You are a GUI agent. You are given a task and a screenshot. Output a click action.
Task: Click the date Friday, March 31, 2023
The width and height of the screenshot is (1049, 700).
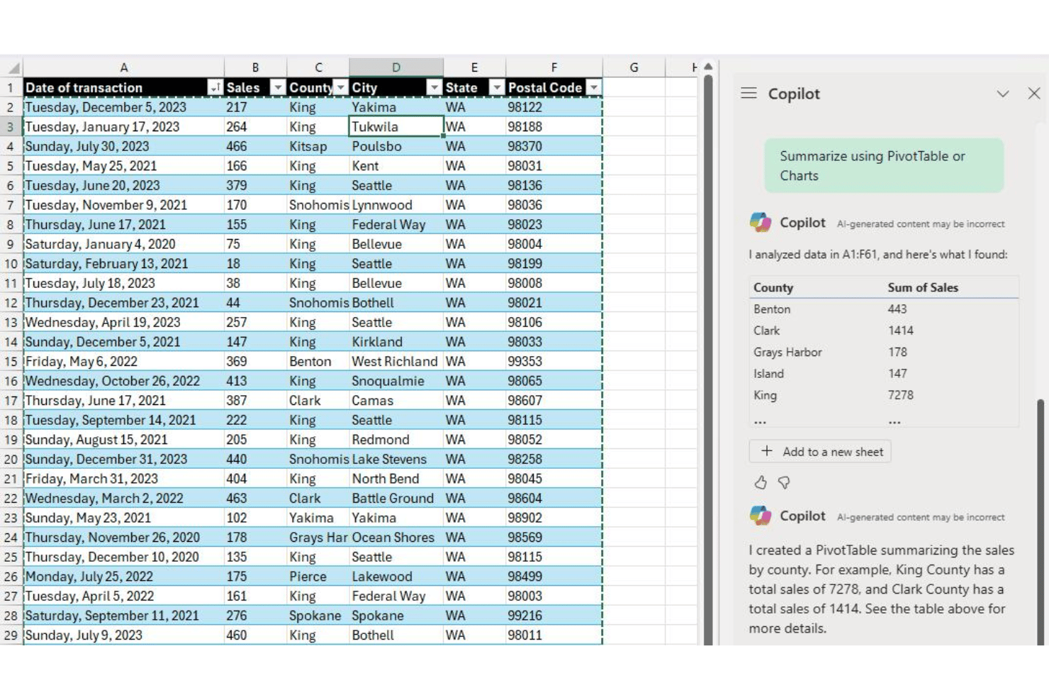pos(123,479)
